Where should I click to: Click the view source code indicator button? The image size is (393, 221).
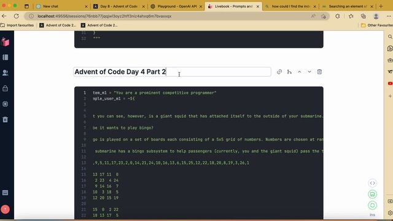pyautogui.click(x=373, y=183)
